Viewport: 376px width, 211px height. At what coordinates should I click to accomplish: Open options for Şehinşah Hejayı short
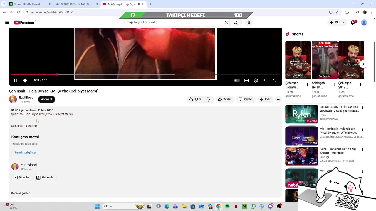(334, 84)
